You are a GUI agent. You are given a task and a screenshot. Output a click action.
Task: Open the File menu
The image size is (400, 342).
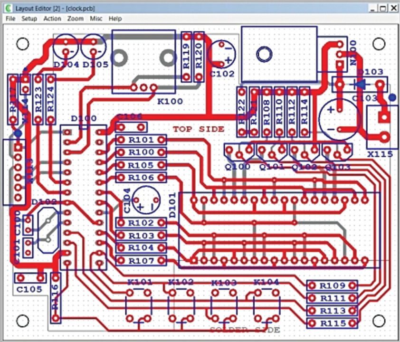tap(10, 19)
